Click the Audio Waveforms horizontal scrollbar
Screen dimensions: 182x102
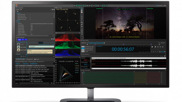pos(129,68)
